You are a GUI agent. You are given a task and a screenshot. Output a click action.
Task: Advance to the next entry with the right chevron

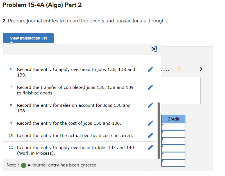coord(201,69)
